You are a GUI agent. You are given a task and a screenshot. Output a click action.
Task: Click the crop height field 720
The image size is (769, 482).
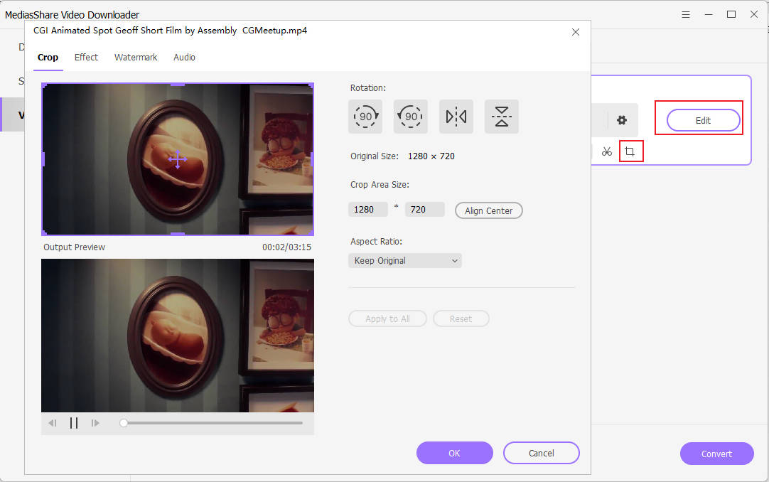[x=425, y=210]
